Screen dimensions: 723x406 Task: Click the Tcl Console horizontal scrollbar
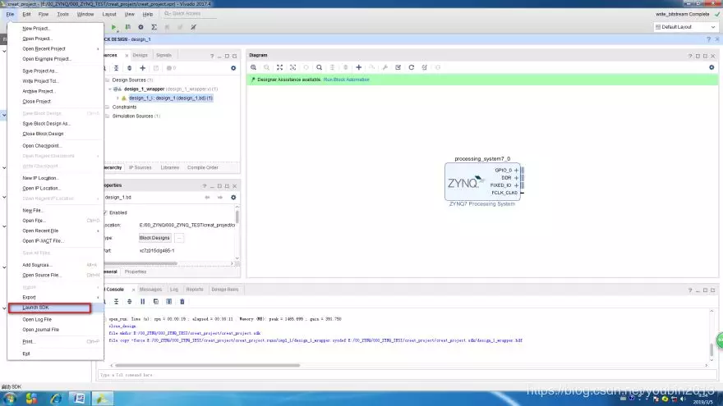tap(208, 366)
